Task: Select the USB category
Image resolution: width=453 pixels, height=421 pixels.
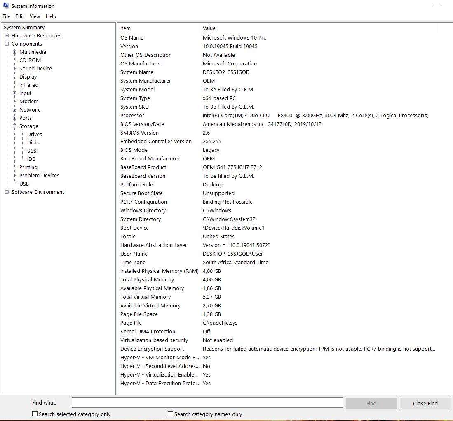Action: (x=24, y=184)
